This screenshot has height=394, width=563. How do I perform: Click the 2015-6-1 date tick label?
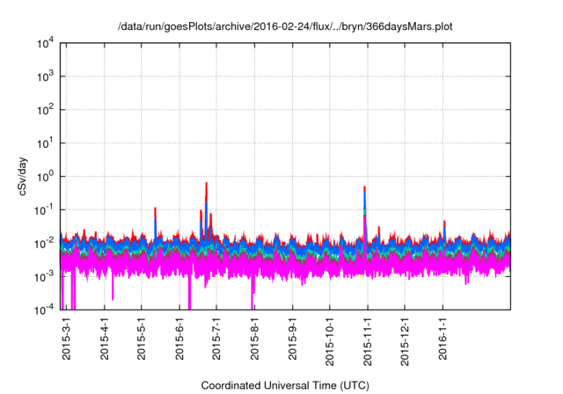tap(179, 339)
